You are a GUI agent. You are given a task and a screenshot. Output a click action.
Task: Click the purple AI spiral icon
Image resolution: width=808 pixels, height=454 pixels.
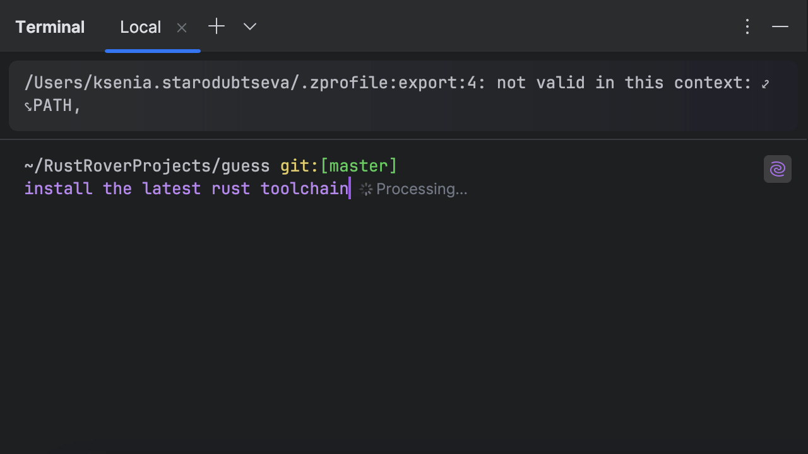777,169
